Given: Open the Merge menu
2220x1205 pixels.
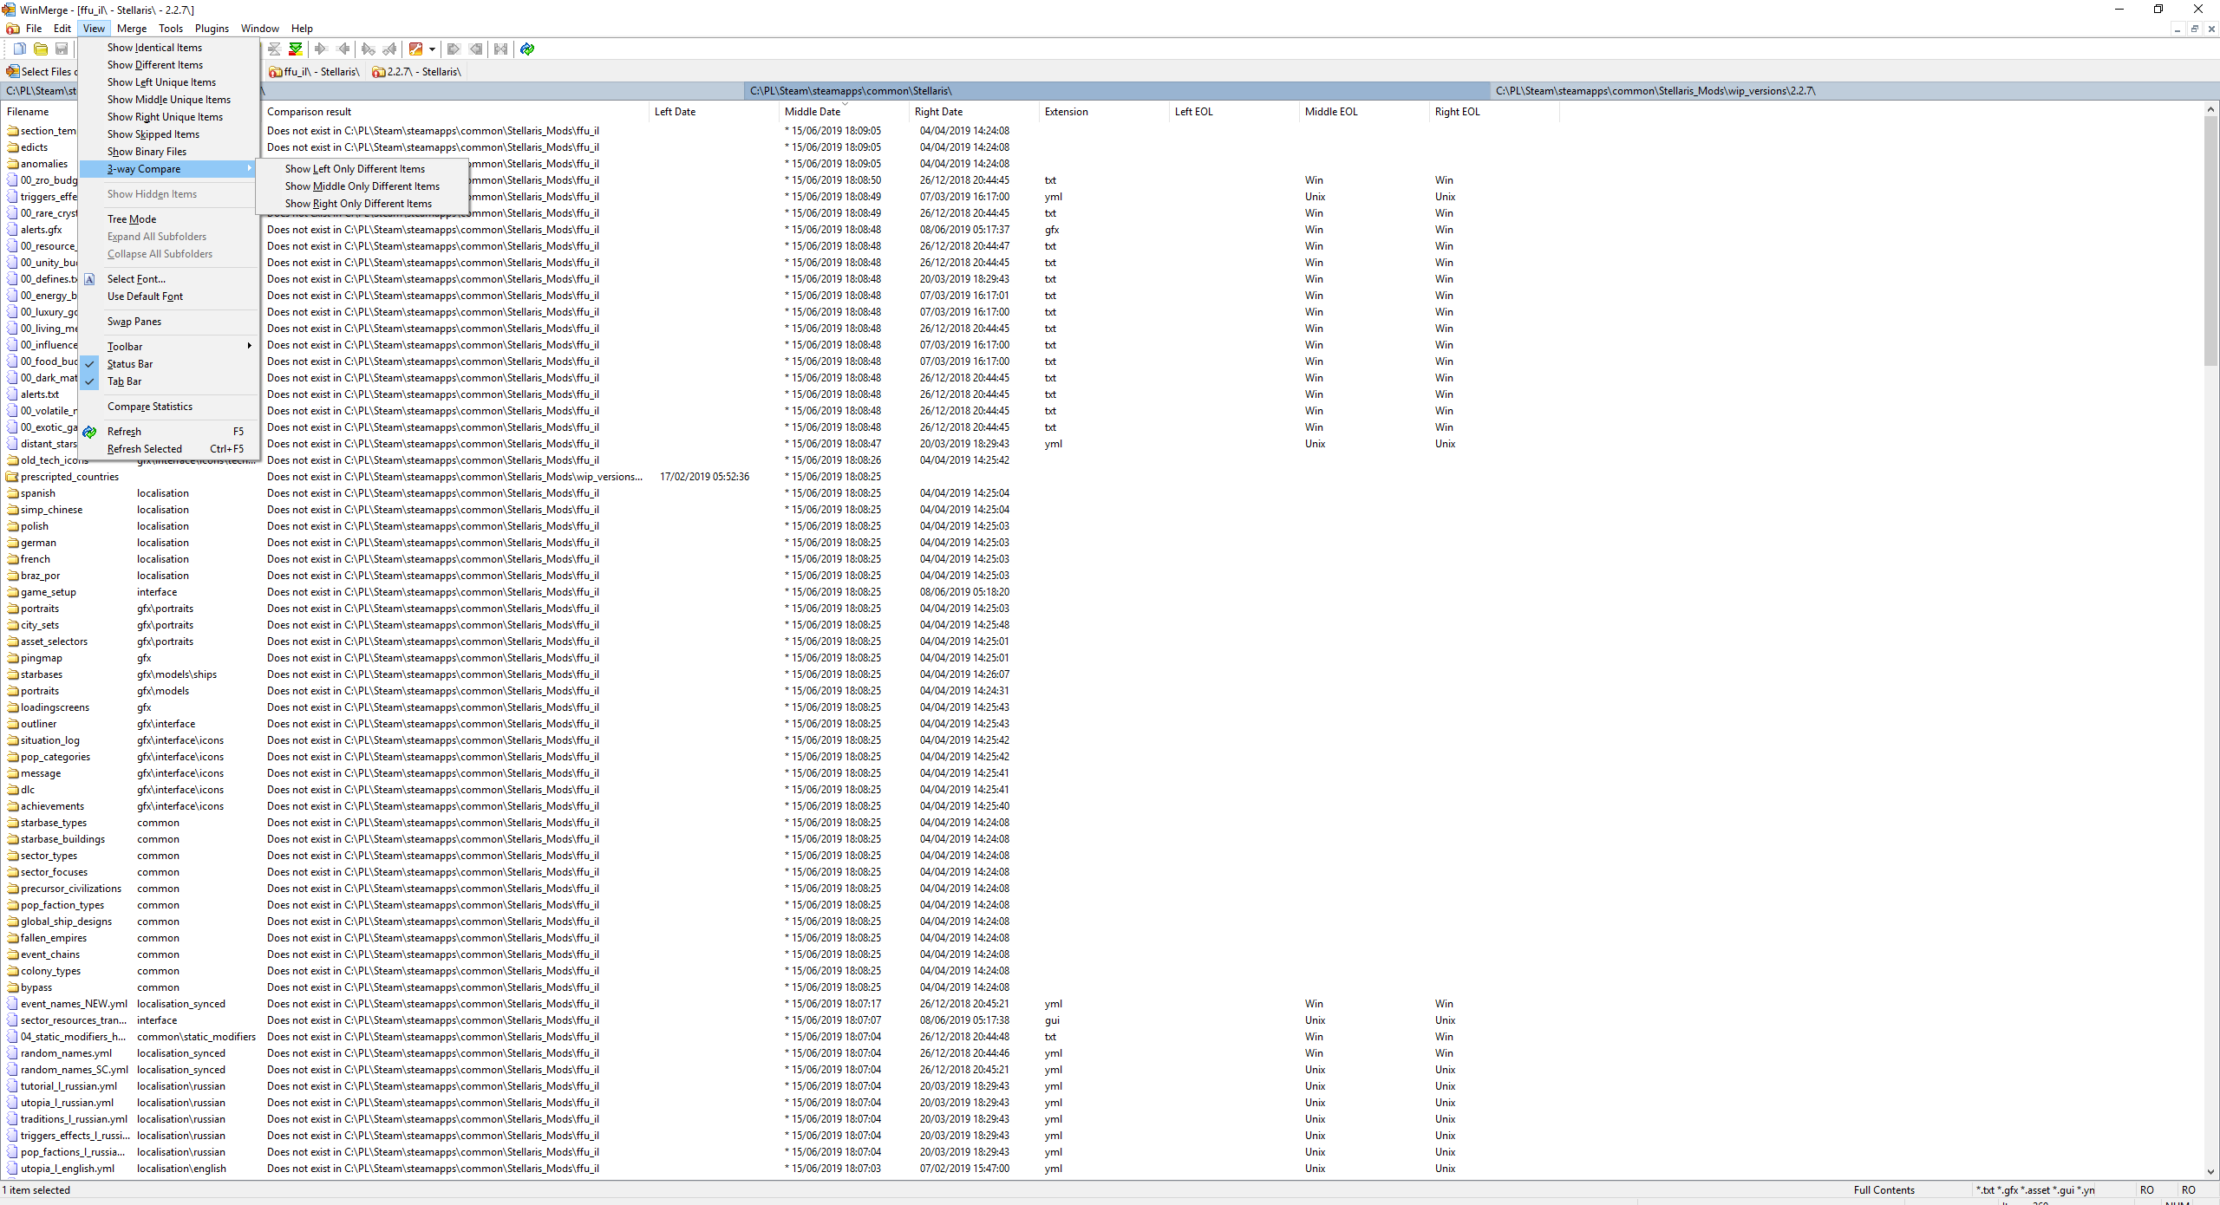Looking at the screenshot, I should coord(131,28).
